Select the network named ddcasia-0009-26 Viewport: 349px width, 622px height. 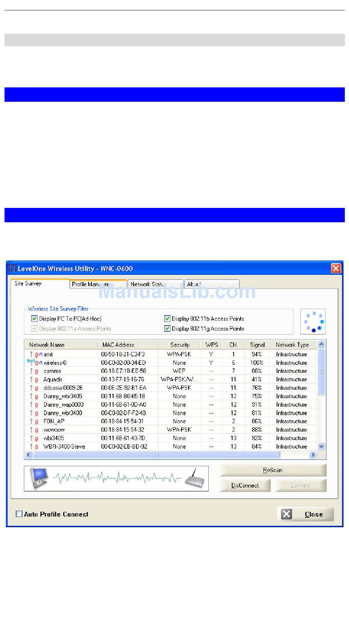pos(63,388)
